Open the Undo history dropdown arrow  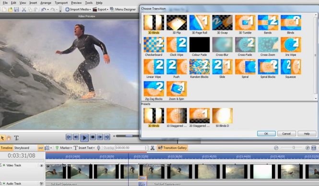(x=48, y=10)
